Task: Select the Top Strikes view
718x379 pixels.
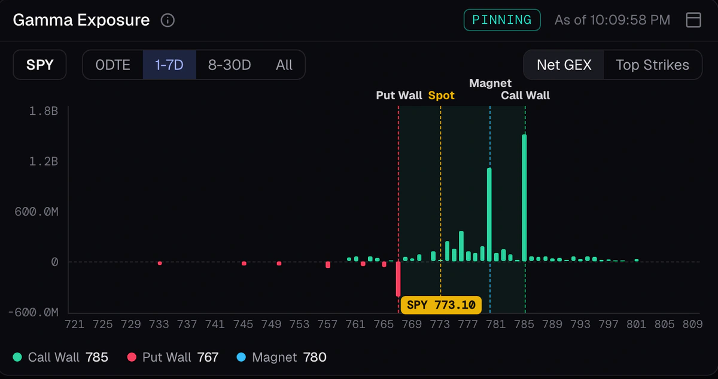Action: [x=652, y=65]
